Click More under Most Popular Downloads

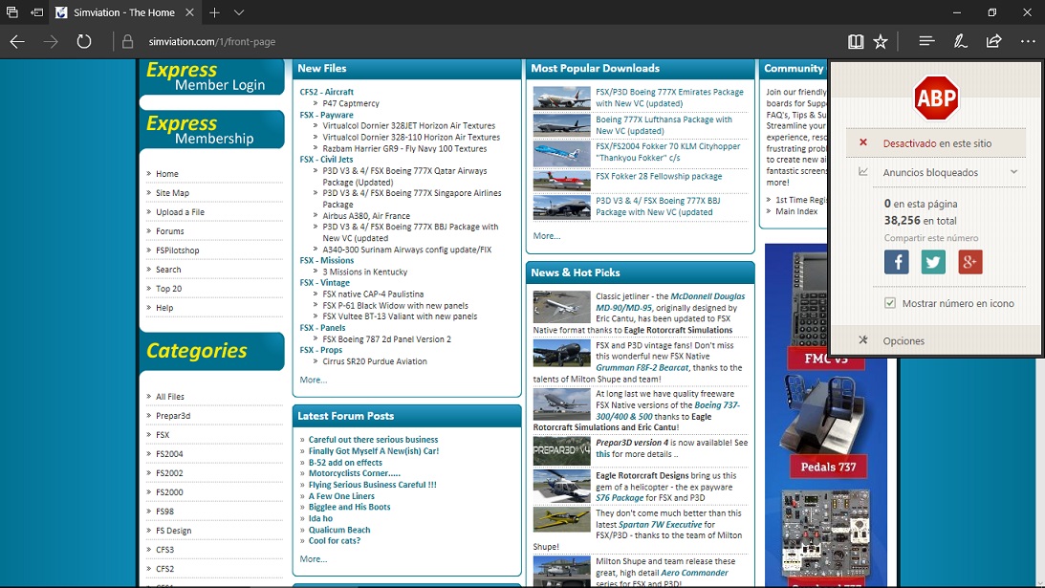pyautogui.click(x=547, y=236)
